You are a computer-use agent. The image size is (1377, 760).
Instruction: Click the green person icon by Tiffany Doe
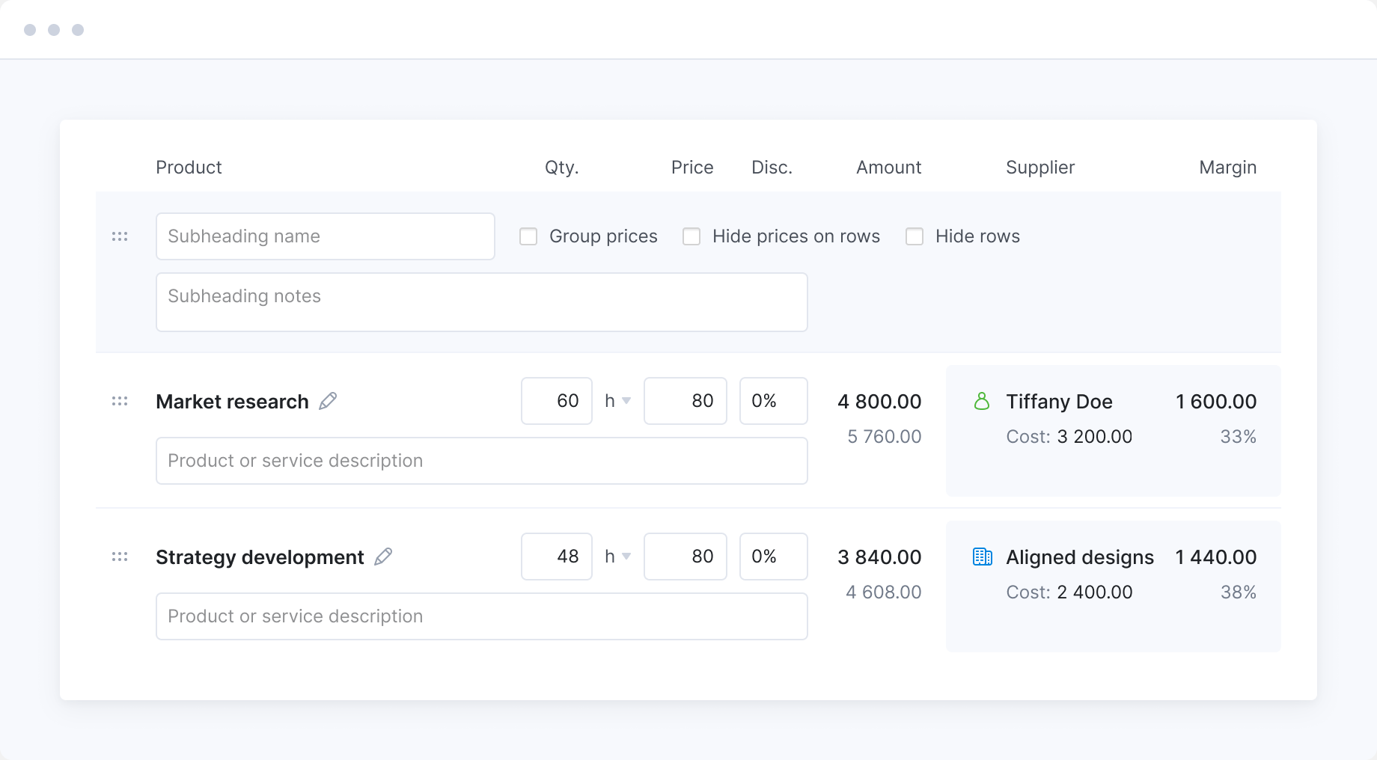pos(982,402)
